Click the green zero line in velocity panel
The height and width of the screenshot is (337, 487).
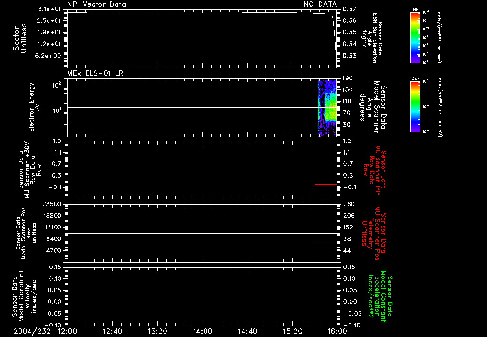(x=202, y=302)
